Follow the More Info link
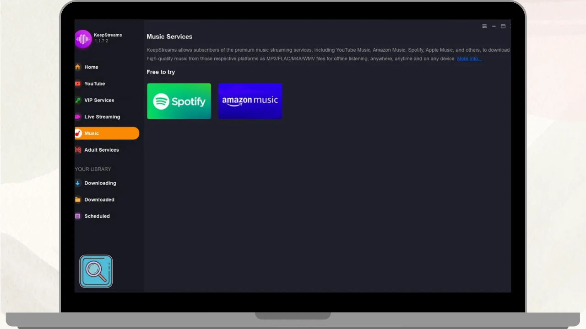Screen dimensions: 586x329 (469, 59)
